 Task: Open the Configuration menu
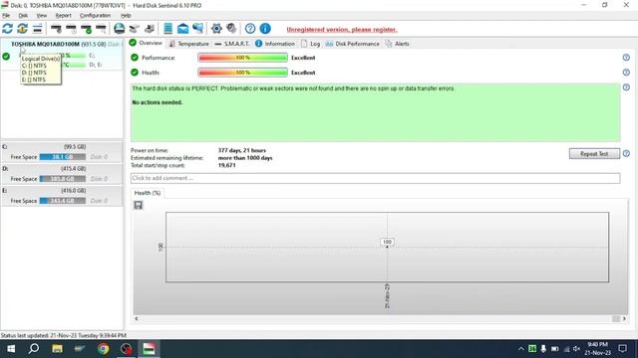96,16
